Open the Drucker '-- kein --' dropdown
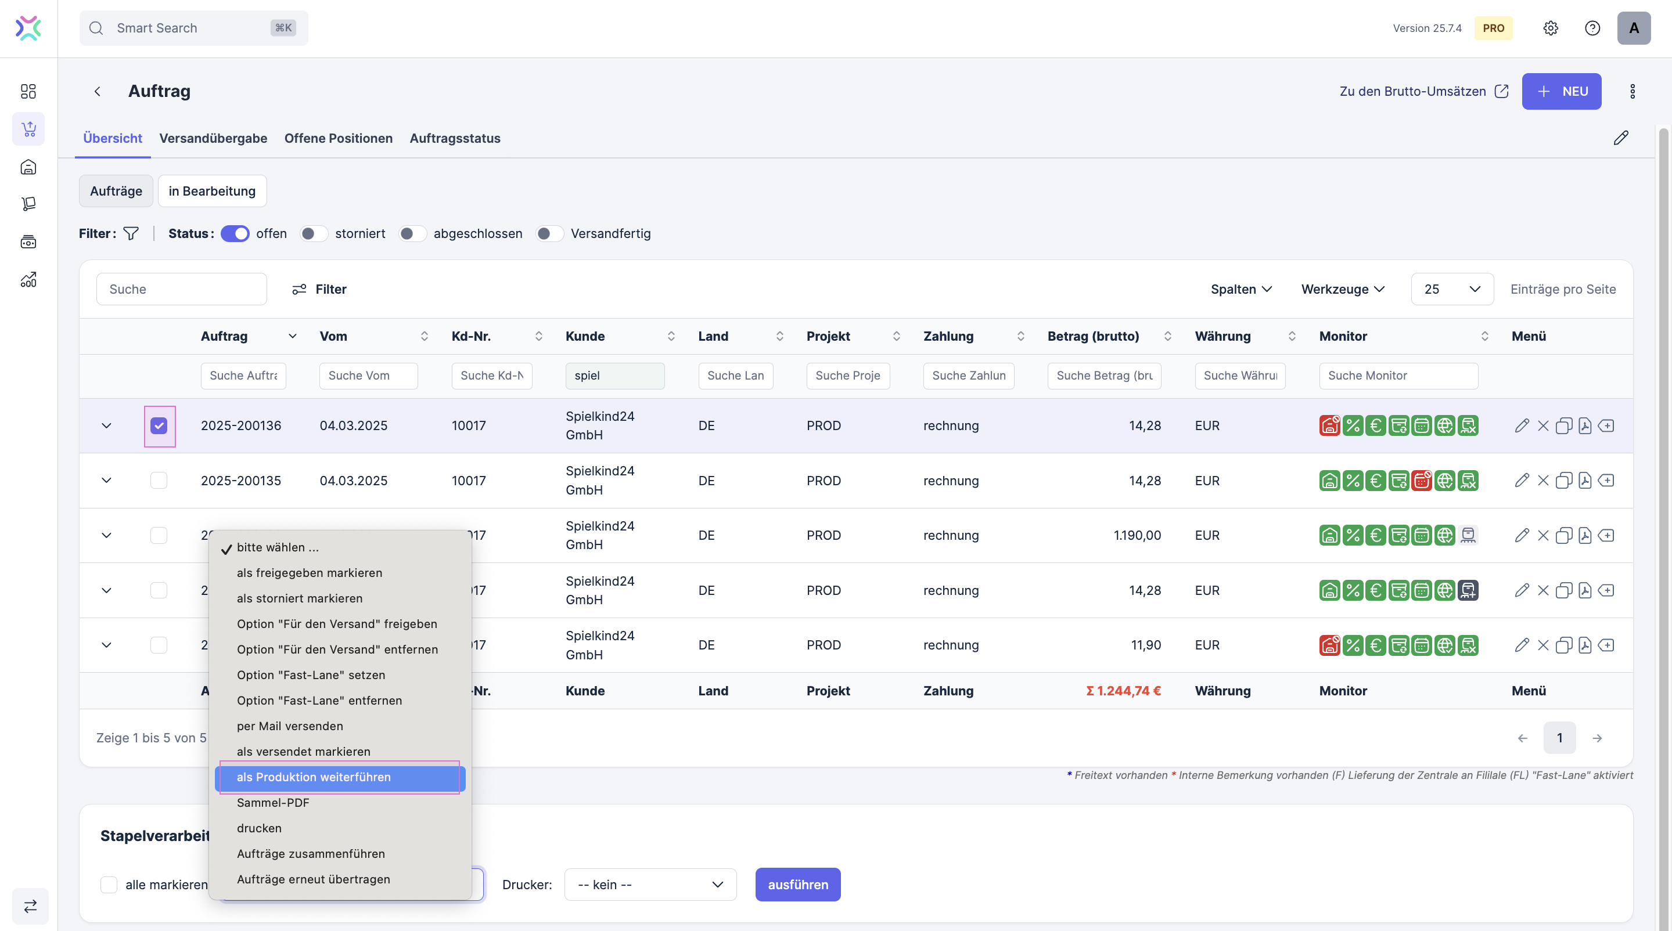The width and height of the screenshot is (1672, 931). click(x=650, y=885)
